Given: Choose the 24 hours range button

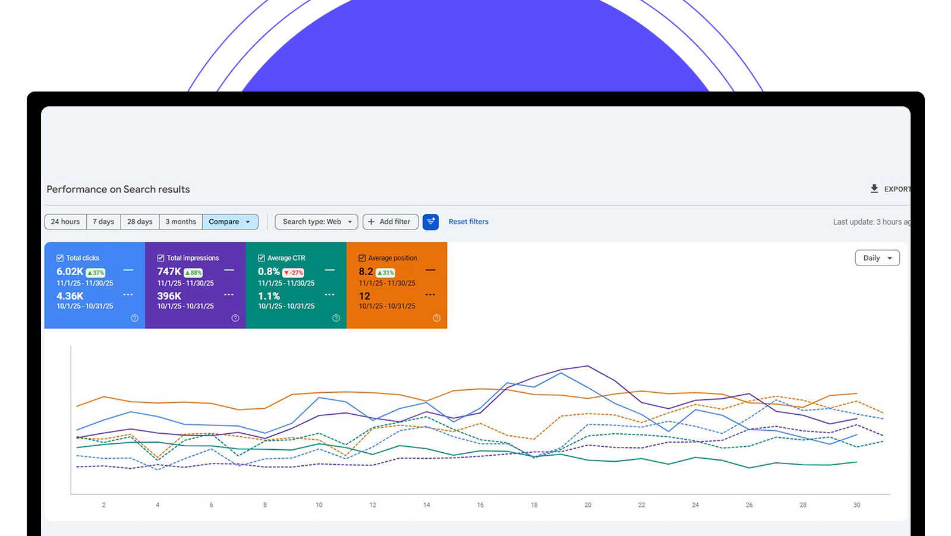Looking at the screenshot, I should (x=65, y=222).
